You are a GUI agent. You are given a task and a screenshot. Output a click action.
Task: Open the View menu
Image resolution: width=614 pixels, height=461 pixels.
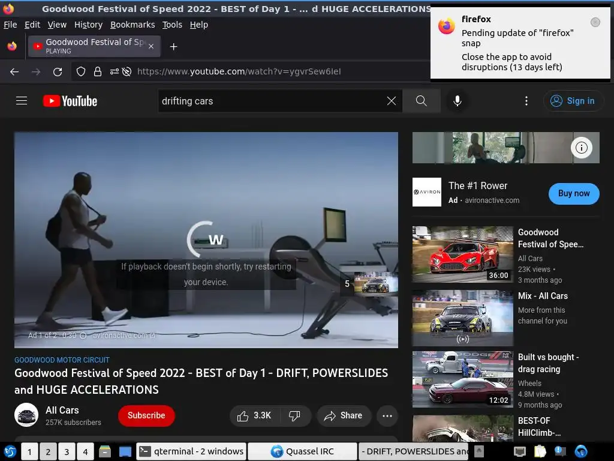pos(57,25)
